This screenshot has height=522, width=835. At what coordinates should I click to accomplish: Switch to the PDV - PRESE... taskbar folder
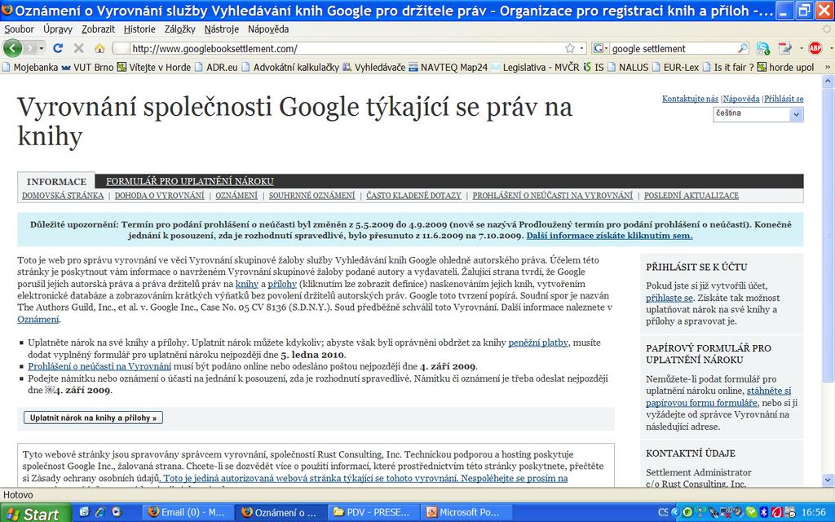pos(374,512)
